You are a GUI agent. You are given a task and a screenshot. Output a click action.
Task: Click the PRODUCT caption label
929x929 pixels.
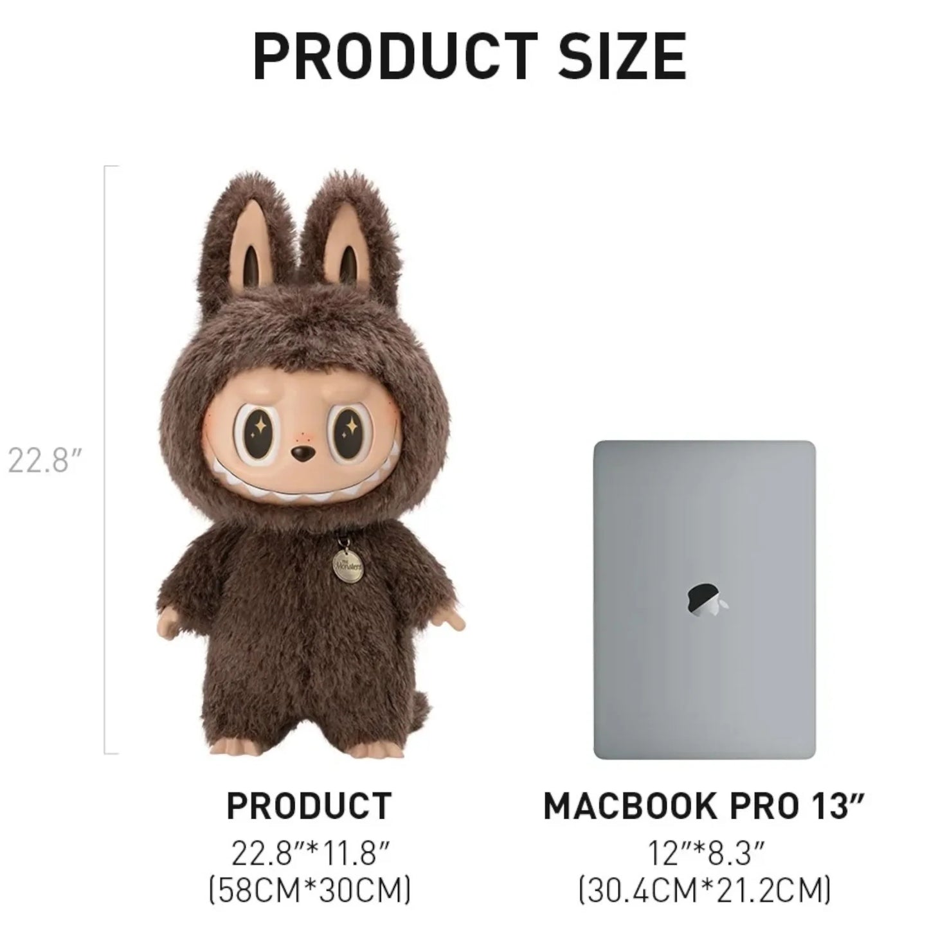coord(309,805)
